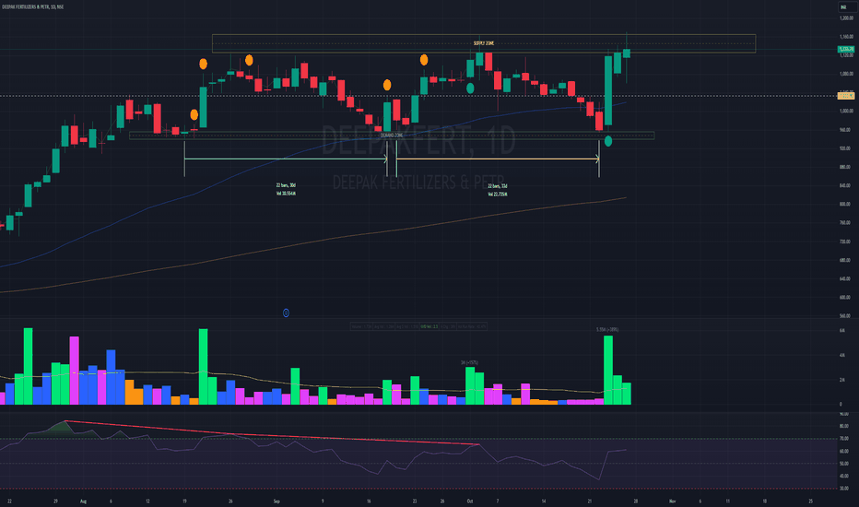Click date label 28 on the time axis
Image resolution: width=859 pixels, height=507 pixels.
click(635, 501)
